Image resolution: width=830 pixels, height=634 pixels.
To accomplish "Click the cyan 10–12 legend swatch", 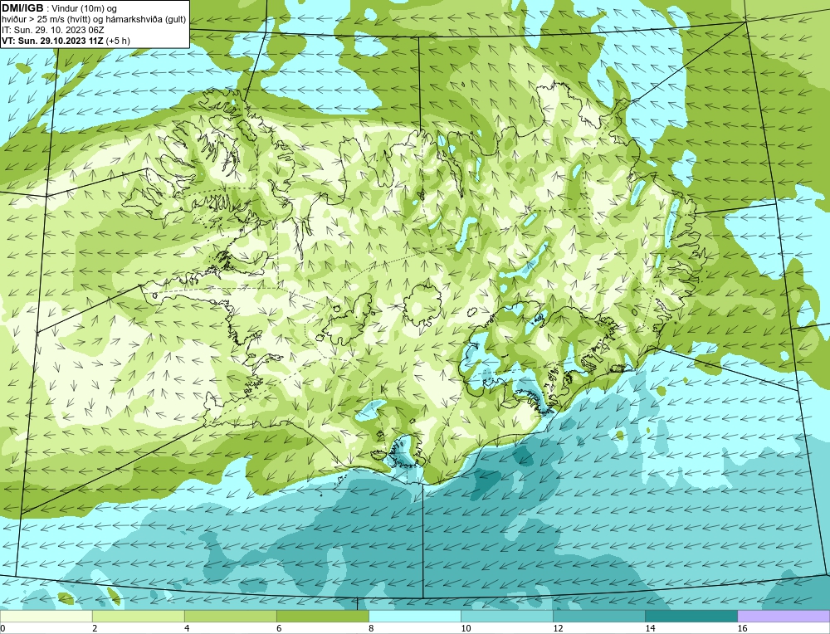I will pyautogui.click(x=506, y=616).
